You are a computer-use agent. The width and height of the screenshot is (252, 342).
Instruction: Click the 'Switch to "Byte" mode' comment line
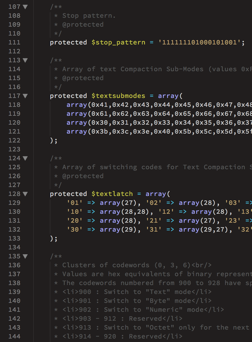(137, 301)
